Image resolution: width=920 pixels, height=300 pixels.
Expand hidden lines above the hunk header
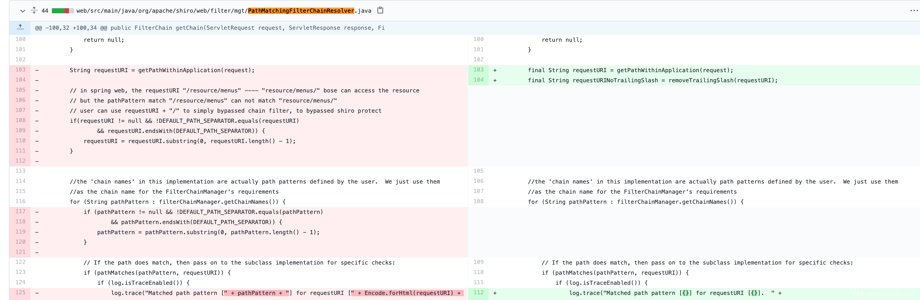click(x=20, y=28)
